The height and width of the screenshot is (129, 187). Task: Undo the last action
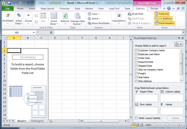click(x=14, y=3)
